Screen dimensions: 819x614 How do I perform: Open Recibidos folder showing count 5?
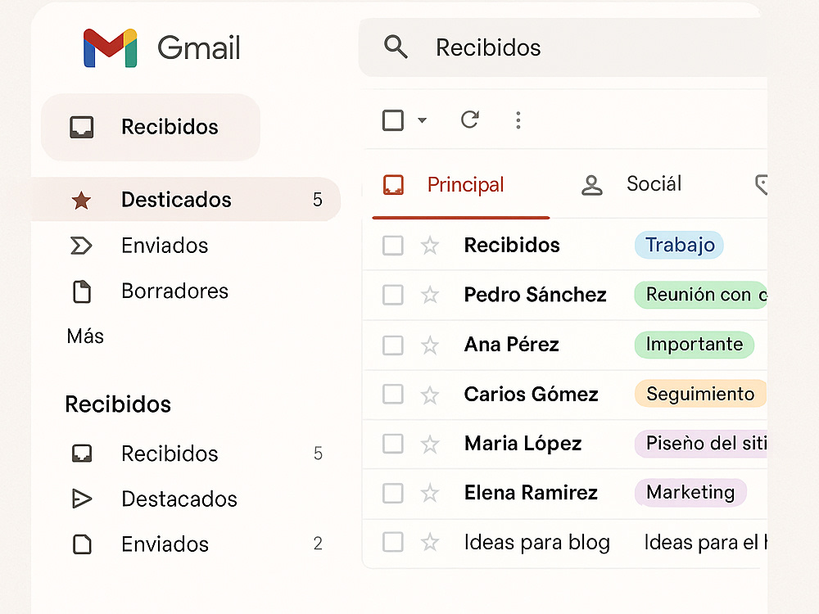click(x=196, y=454)
